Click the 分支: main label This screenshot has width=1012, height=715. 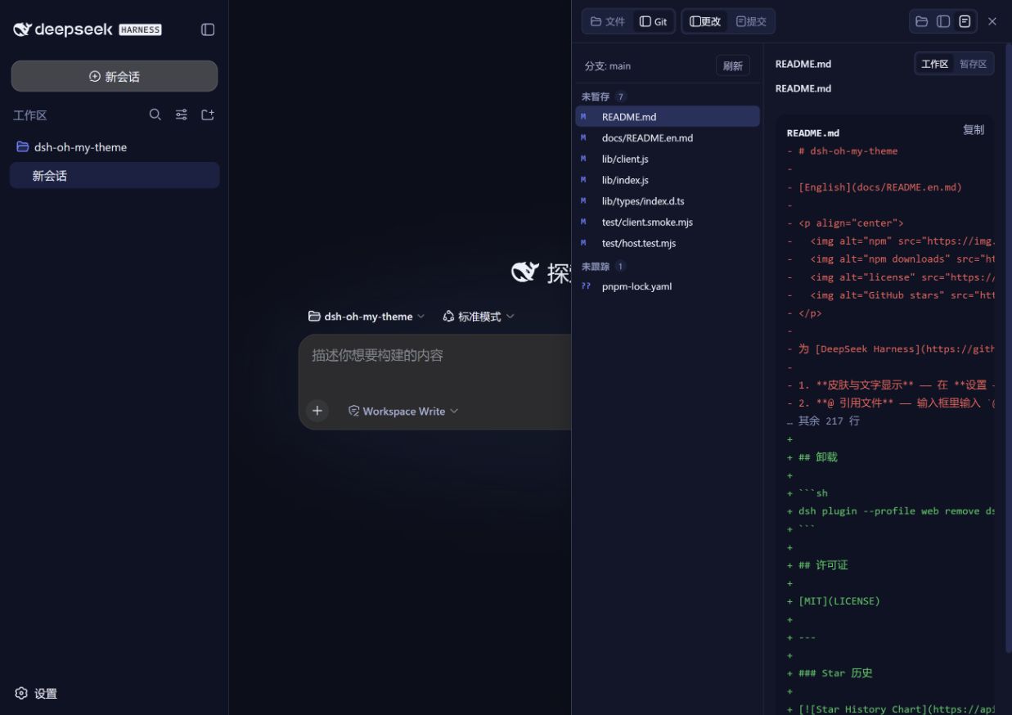point(608,66)
